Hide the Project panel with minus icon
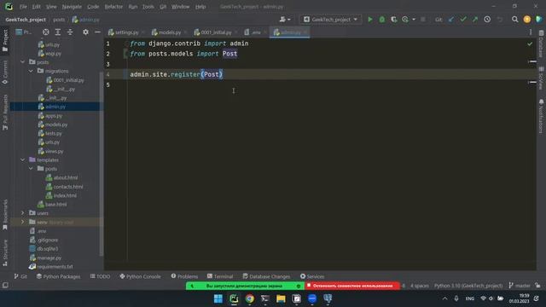The image size is (546, 307). (x=97, y=32)
